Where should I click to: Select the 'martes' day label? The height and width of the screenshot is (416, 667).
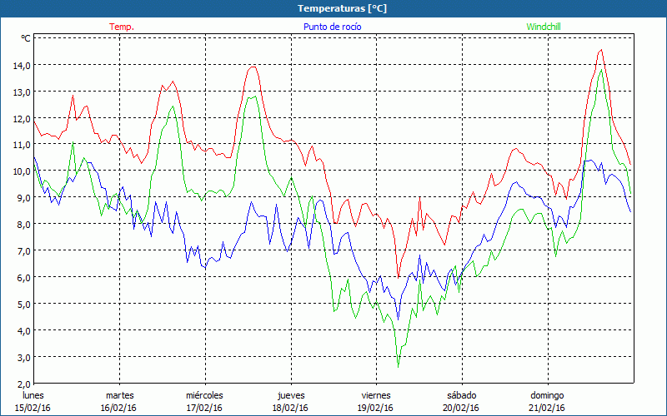[119, 395]
